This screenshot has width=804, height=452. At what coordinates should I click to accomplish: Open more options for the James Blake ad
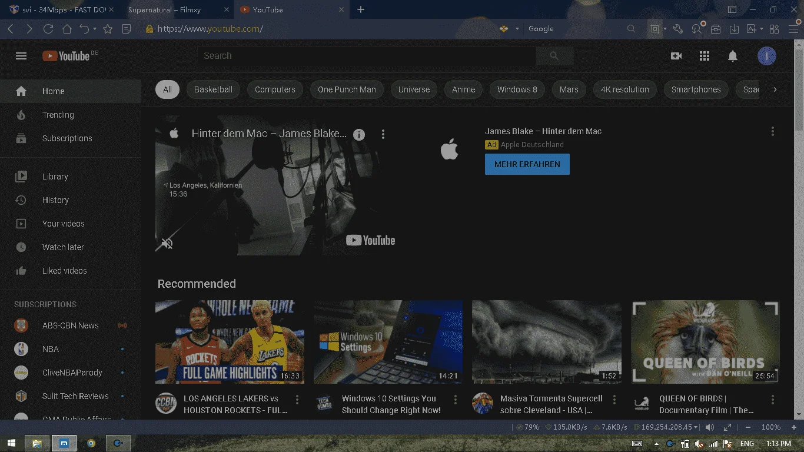click(773, 132)
